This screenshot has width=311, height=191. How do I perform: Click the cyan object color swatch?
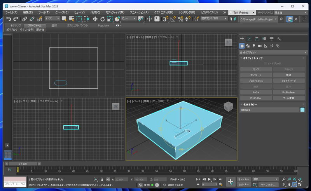(302, 110)
